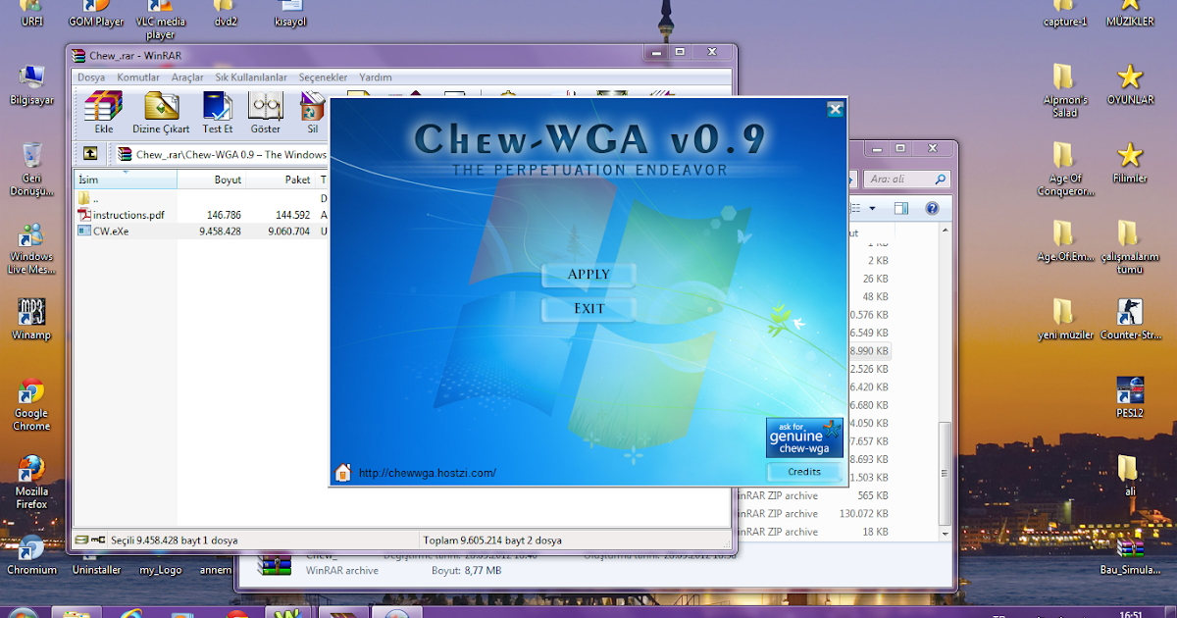The image size is (1177, 618).
Task: Click the help icon in the Explorer window
Action: pos(932,208)
